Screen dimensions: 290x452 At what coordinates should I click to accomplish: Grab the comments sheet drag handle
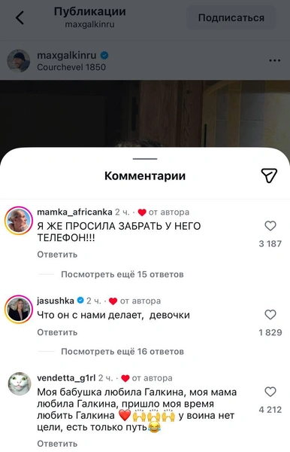click(145, 159)
